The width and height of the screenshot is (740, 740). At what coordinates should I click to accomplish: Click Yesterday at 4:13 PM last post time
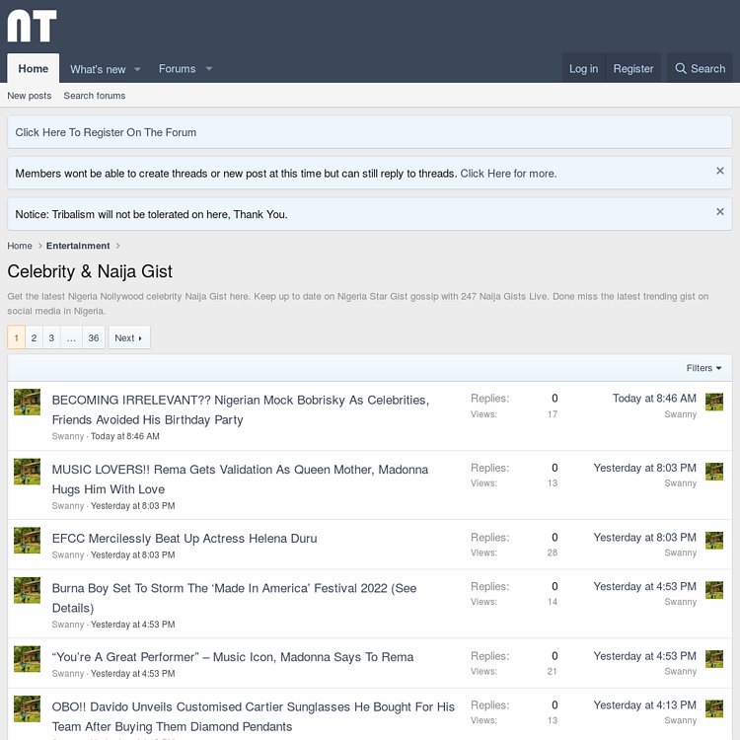coord(644,704)
